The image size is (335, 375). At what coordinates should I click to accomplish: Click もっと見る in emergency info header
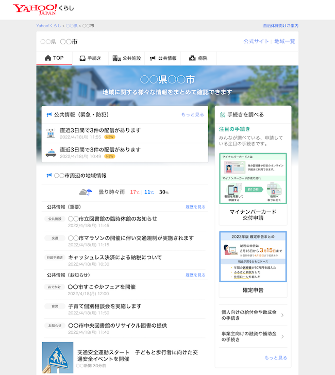click(193, 114)
